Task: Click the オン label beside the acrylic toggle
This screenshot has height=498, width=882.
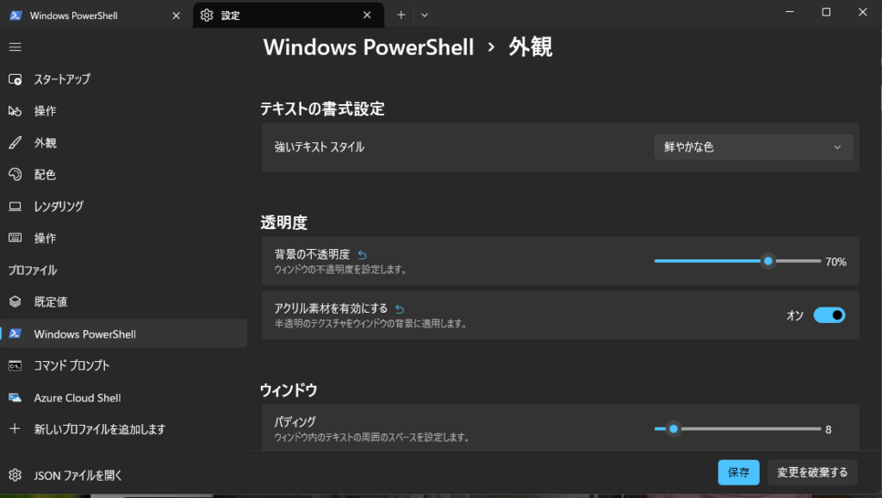Action: [x=795, y=315]
